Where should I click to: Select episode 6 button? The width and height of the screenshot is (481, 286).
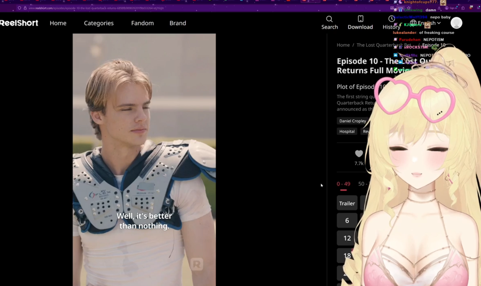347,221
